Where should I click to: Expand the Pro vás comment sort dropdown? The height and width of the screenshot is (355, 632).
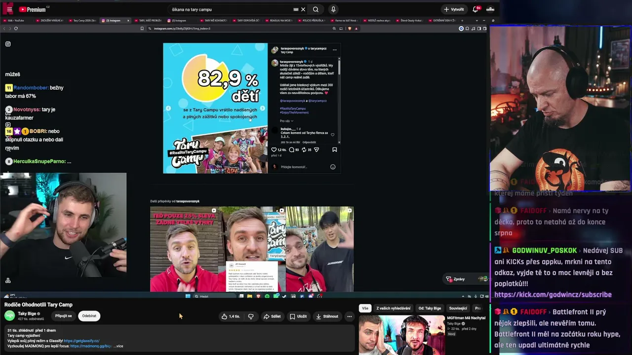click(286, 121)
